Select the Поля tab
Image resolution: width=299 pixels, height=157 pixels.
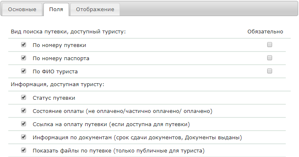pos(56,9)
